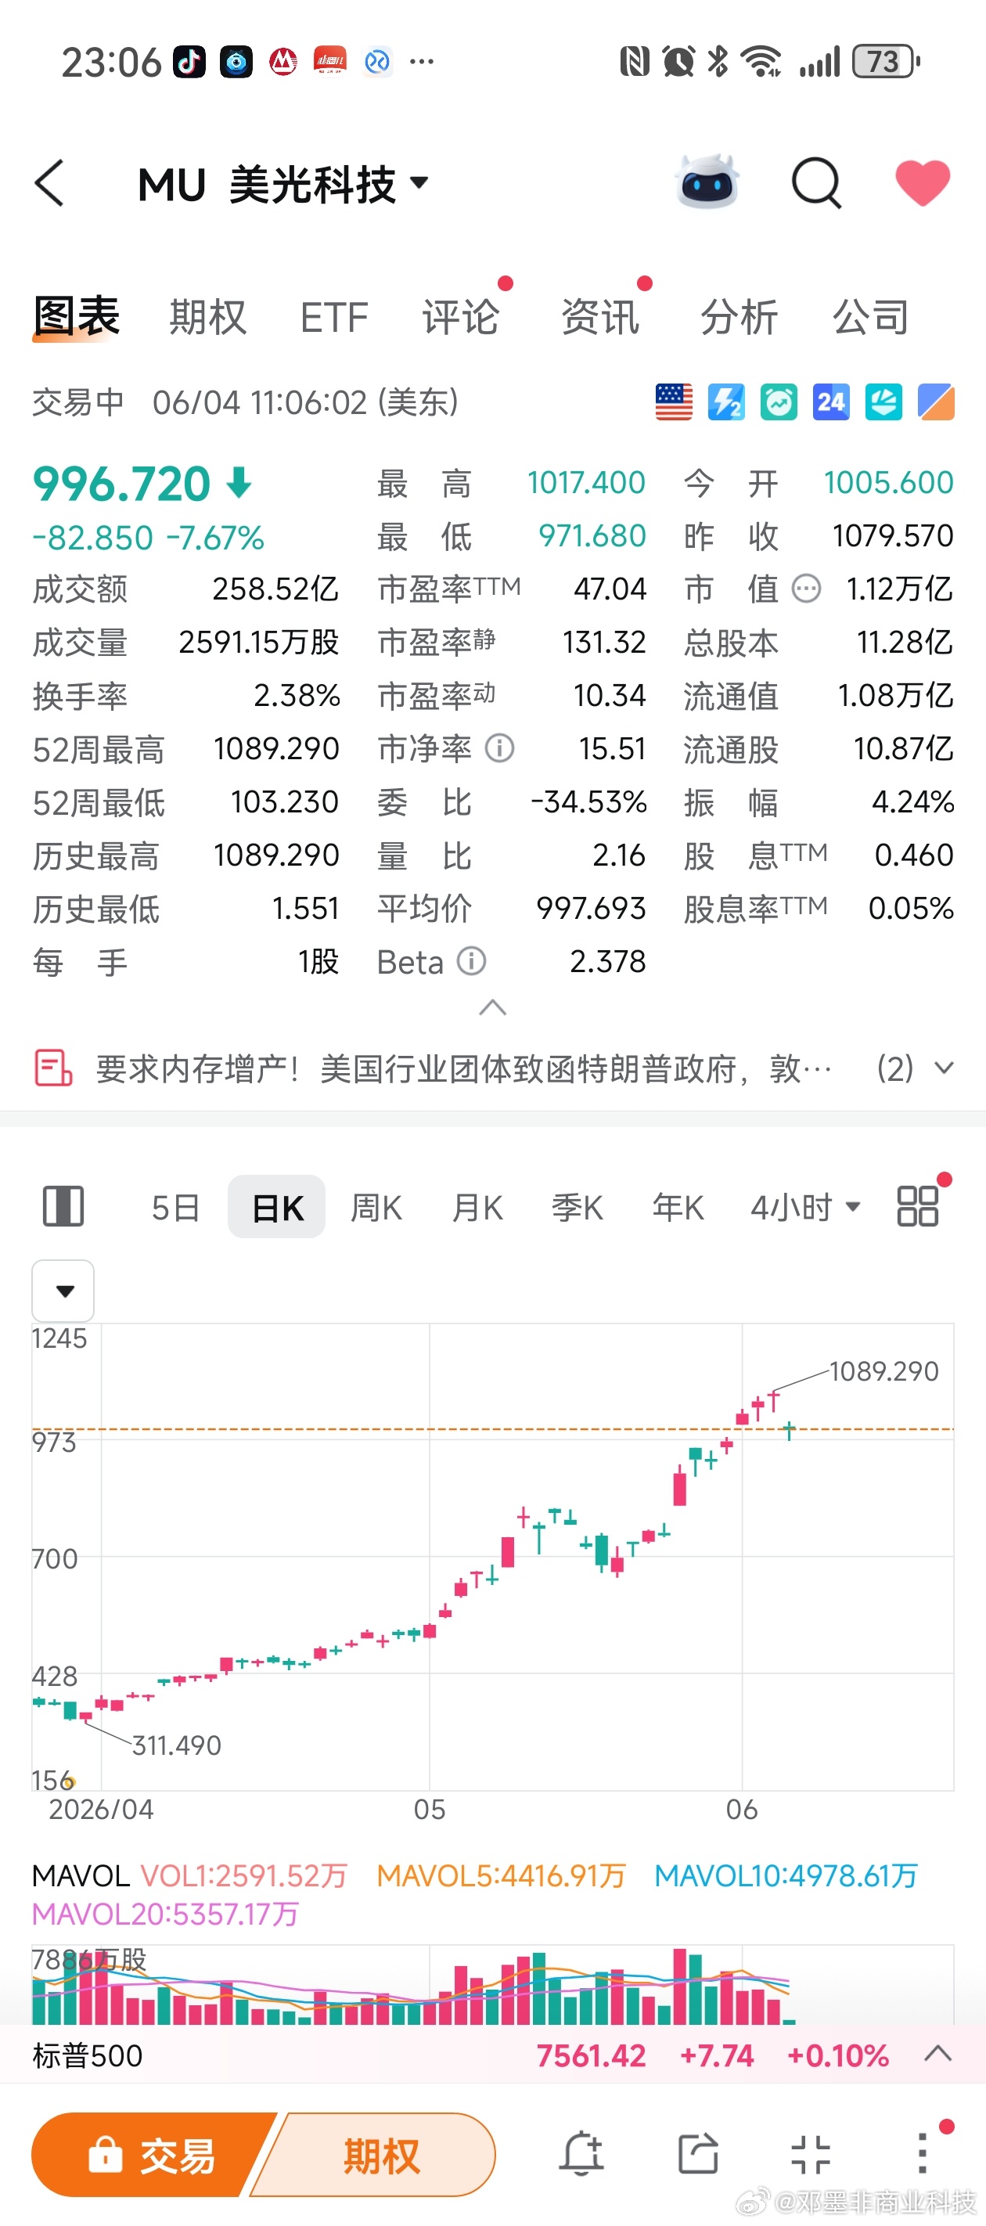Select the 日K chart period
This screenshot has width=986, height=2226.
[x=276, y=1206]
